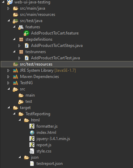Click the JRE System Library icon
The image size is (133, 168).
point(16,70)
